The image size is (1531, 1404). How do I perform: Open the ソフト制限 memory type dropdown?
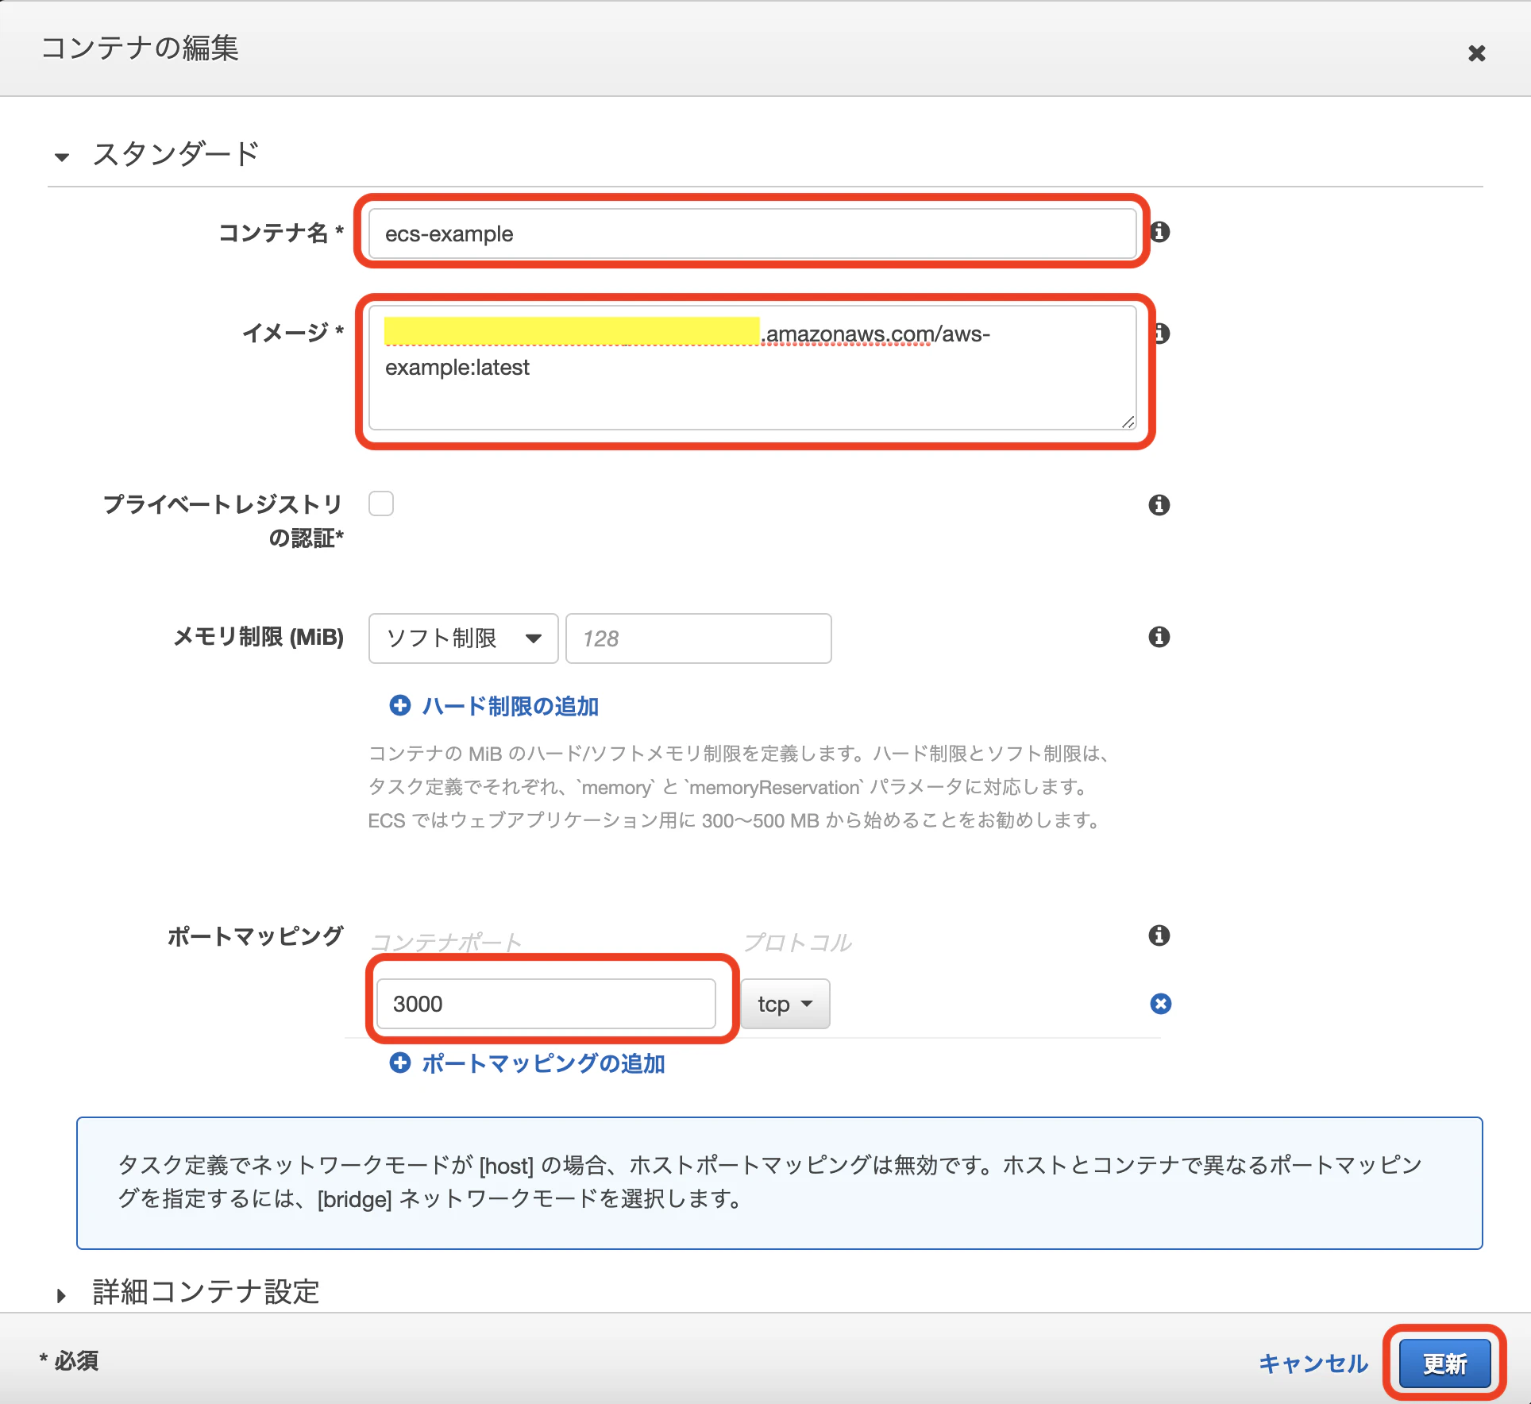(x=464, y=638)
